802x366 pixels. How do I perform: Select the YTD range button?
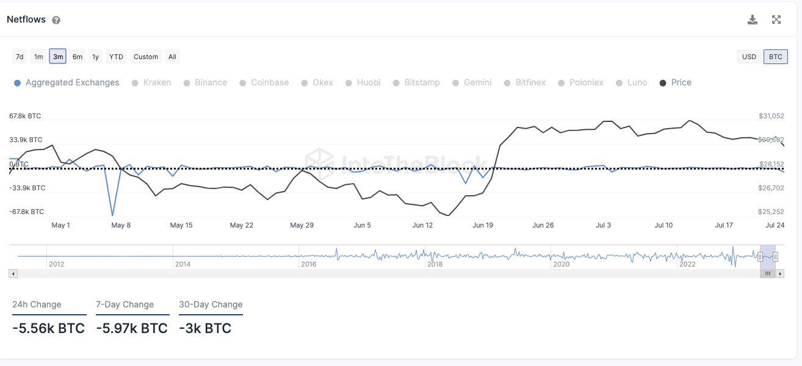(116, 57)
